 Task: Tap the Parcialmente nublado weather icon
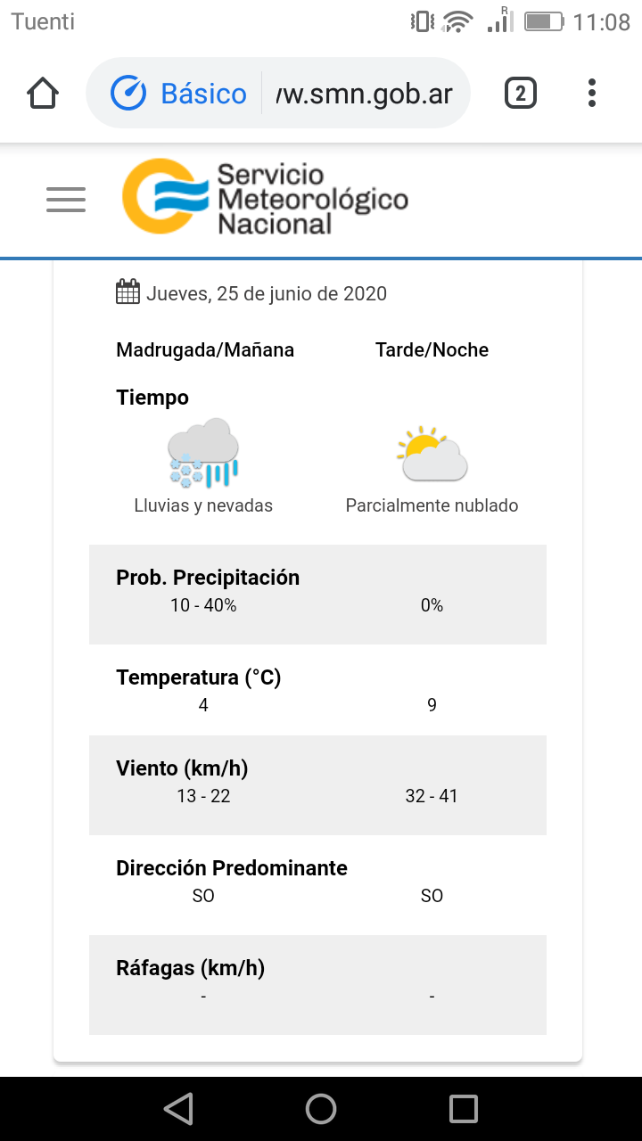(432, 454)
